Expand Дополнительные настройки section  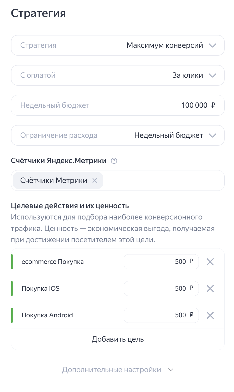118,370
